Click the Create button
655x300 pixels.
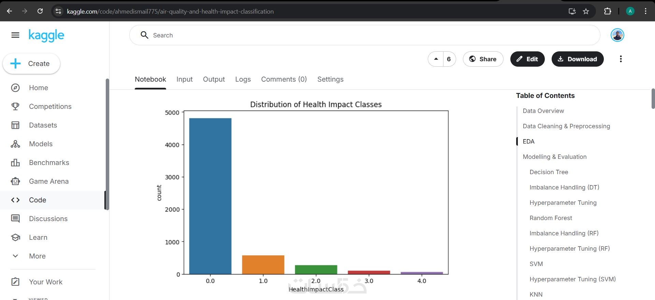tap(31, 64)
